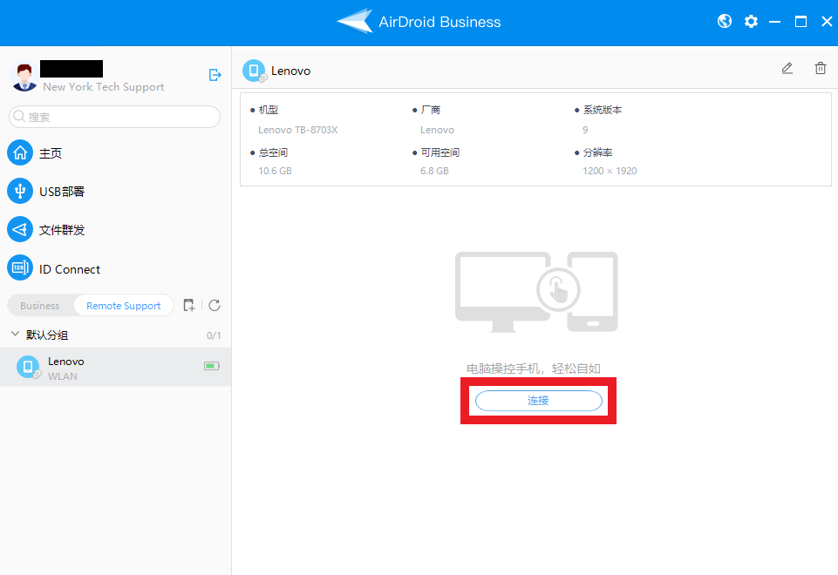Switch to the Remote Support tab
Image resolution: width=838 pixels, height=575 pixels.
point(124,306)
